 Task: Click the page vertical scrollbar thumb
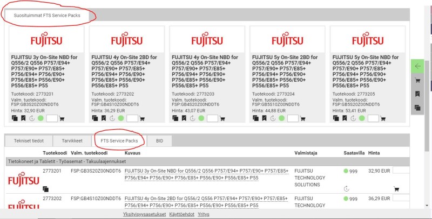427,105
